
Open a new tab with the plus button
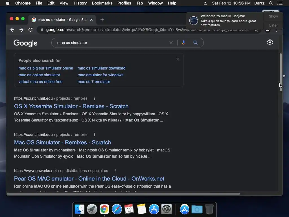[x=102, y=20]
